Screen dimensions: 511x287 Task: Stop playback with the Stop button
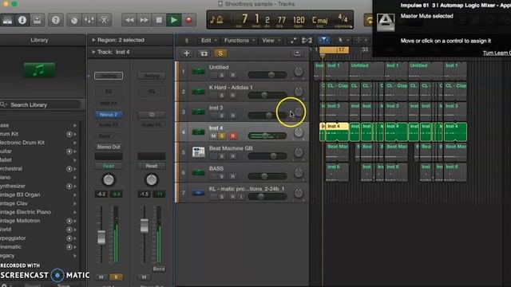tap(159, 20)
